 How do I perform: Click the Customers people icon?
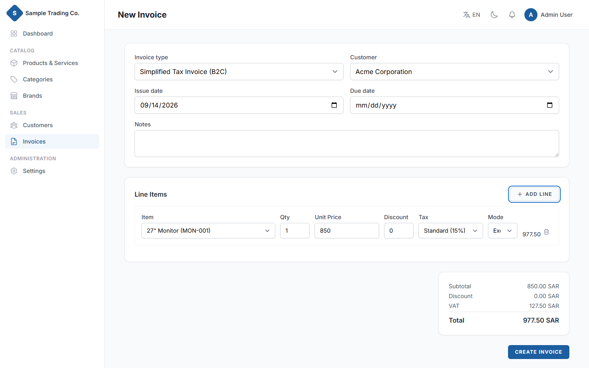tap(14, 125)
